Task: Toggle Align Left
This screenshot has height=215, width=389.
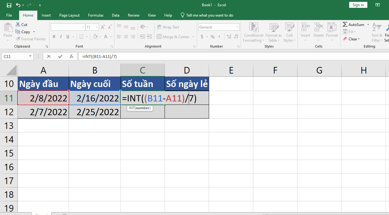Action: (x=119, y=37)
